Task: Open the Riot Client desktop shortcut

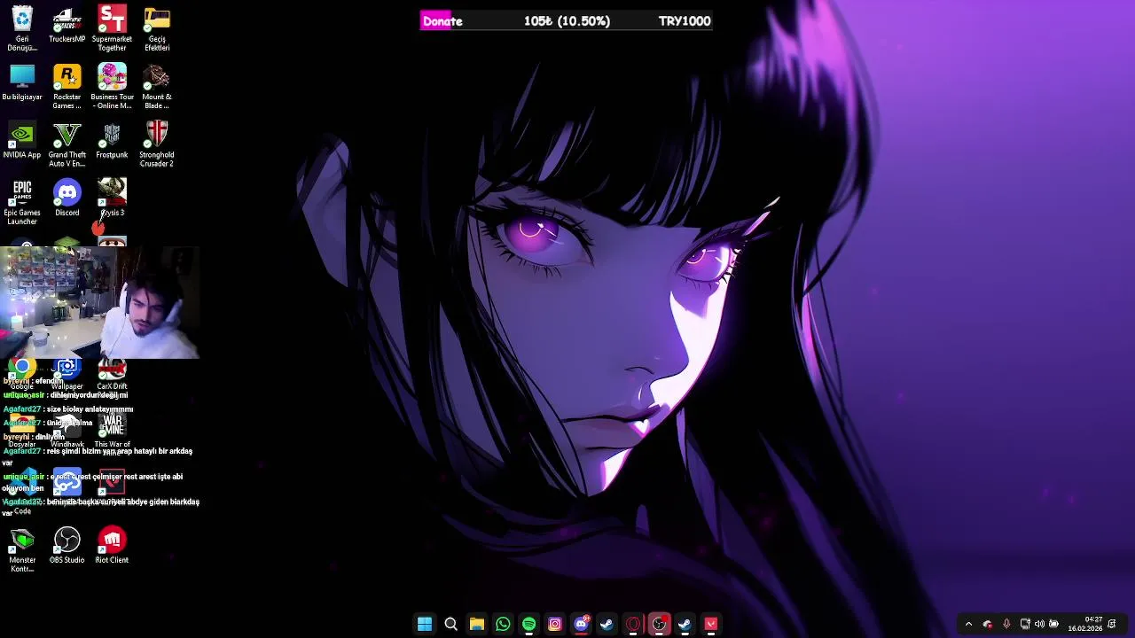Action: (x=112, y=545)
